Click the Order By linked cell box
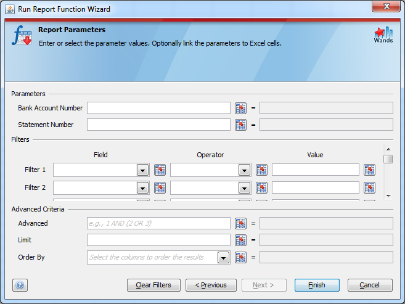 pyautogui.click(x=326, y=257)
